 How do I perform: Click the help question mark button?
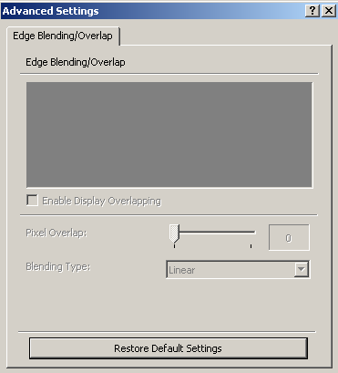(x=312, y=11)
